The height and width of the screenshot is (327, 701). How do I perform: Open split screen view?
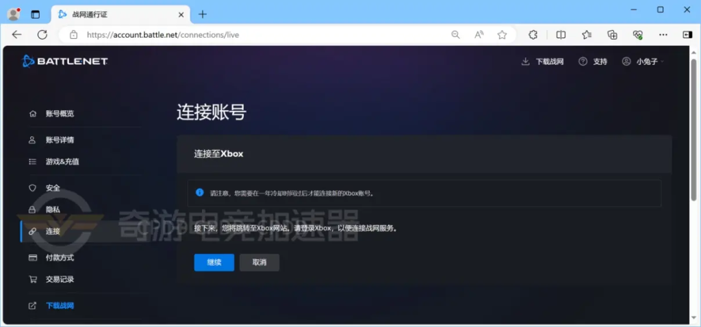tap(561, 34)
